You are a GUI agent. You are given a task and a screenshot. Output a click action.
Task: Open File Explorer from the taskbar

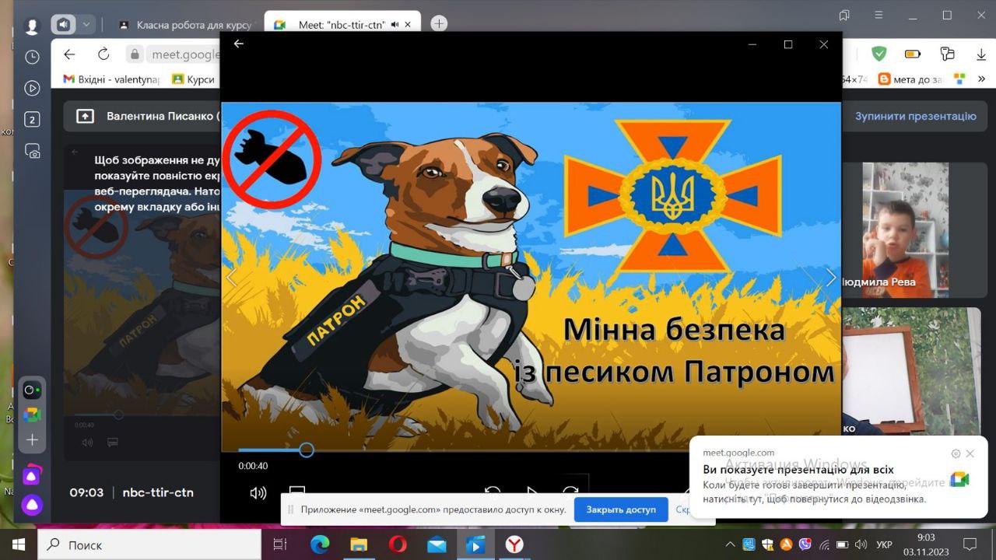pos(359,544)
